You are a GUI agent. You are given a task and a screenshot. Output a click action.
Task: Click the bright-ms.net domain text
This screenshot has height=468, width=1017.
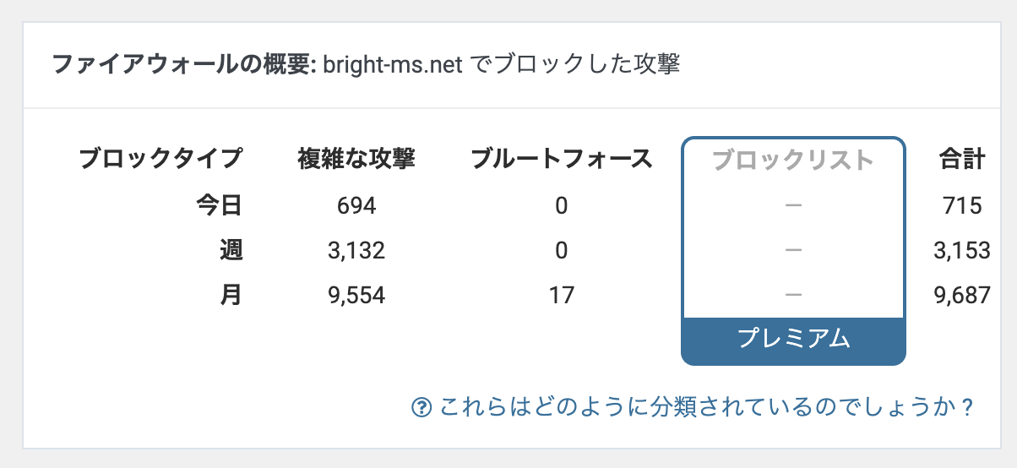point(392,66)
